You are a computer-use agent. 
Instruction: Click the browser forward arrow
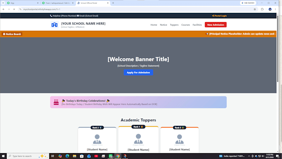click(9, 9)
